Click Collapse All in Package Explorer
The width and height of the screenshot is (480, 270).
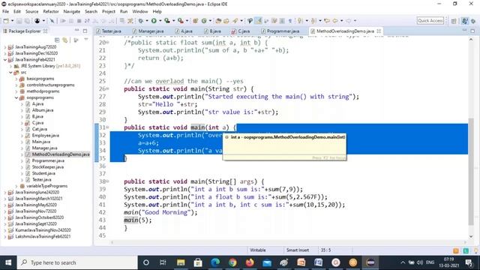click(57, 40)
